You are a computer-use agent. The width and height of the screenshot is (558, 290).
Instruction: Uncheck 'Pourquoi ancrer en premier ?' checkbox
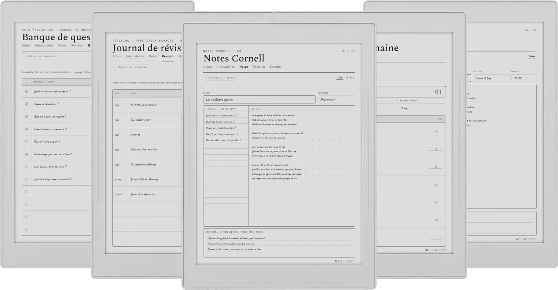click(x=26, y=129)
